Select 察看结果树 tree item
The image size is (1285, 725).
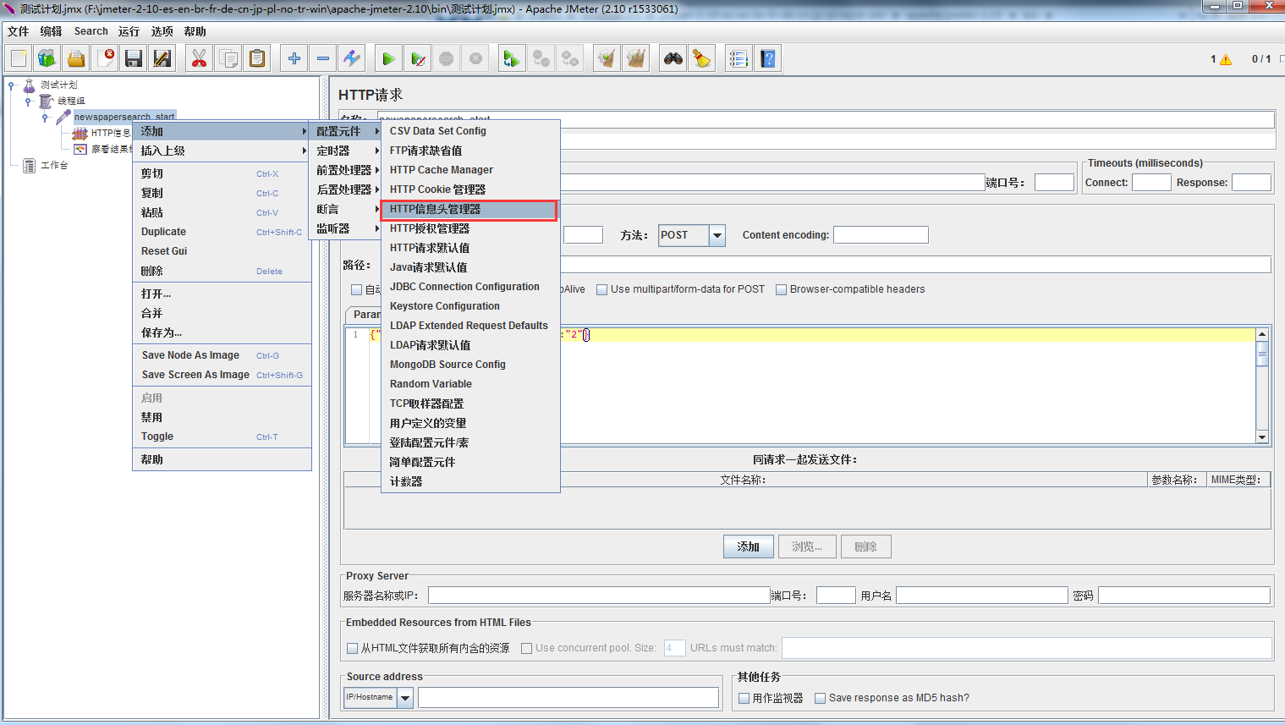[x=111, y=149]
